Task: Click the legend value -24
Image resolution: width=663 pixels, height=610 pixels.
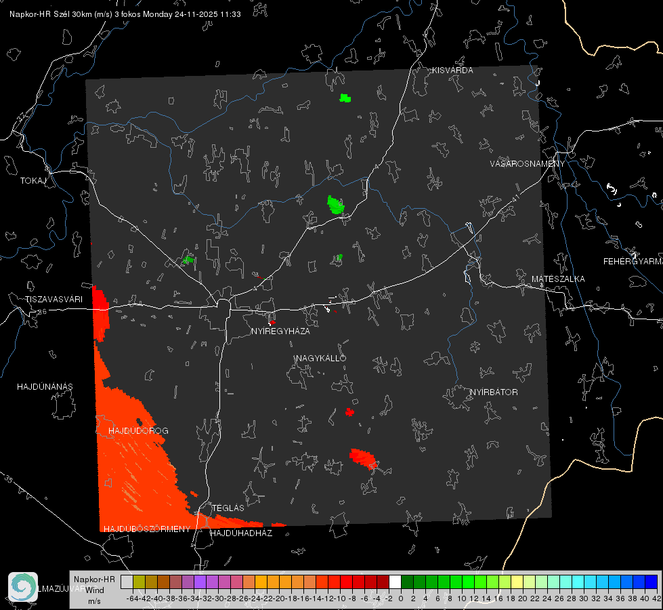Action: click(255, 598)
